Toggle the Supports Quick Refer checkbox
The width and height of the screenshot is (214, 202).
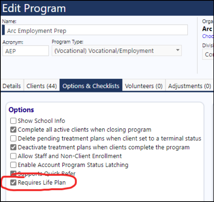pos(13,173)
